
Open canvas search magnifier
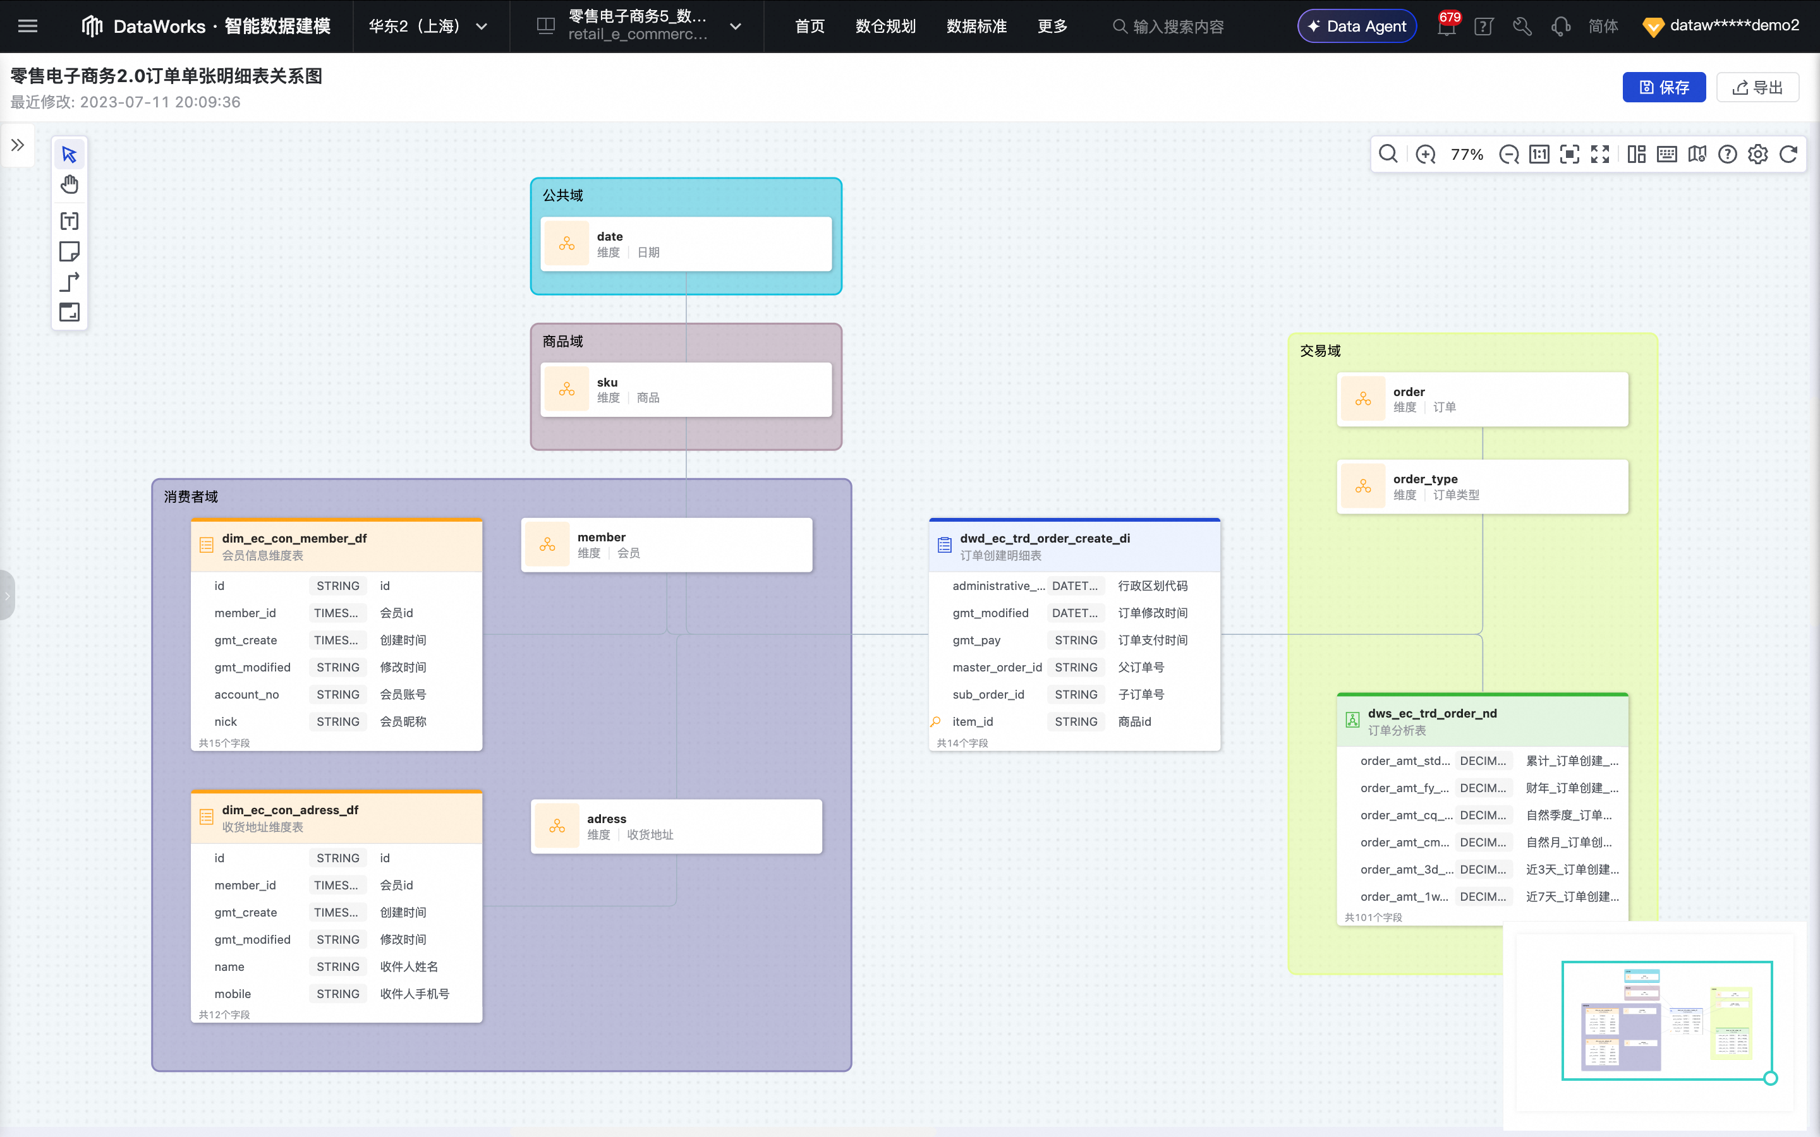pyautogui.click(x=1388, y=154)
